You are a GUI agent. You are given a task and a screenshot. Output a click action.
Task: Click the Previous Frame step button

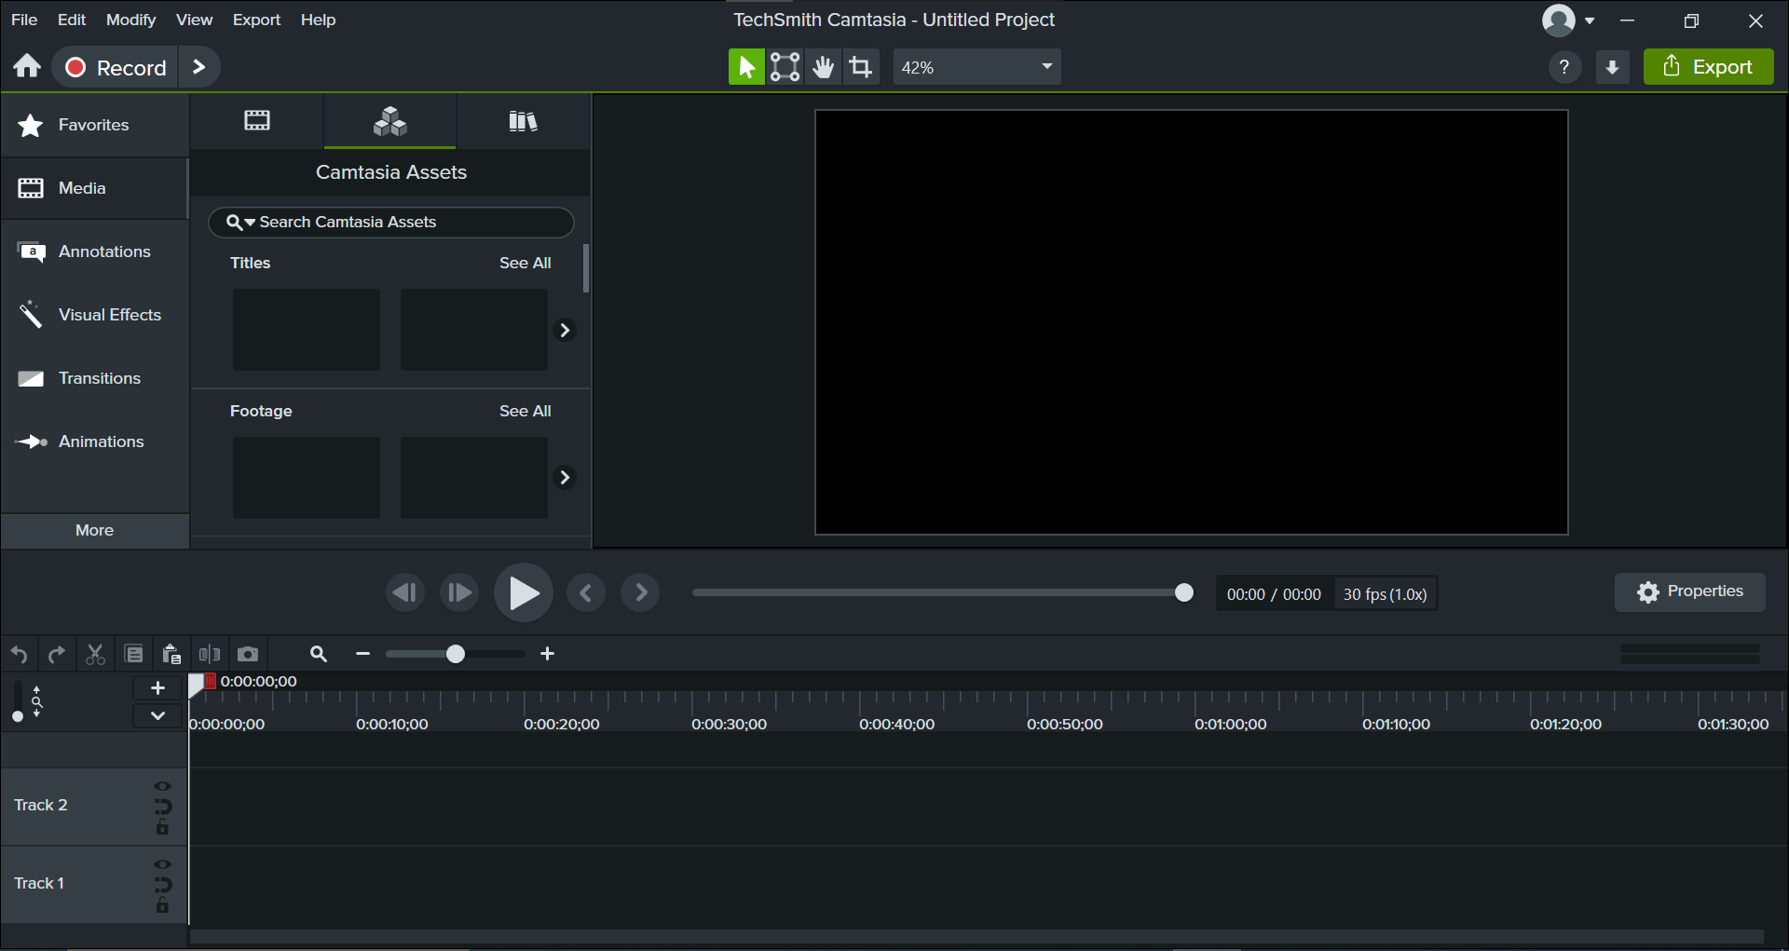tap(404, 592)
